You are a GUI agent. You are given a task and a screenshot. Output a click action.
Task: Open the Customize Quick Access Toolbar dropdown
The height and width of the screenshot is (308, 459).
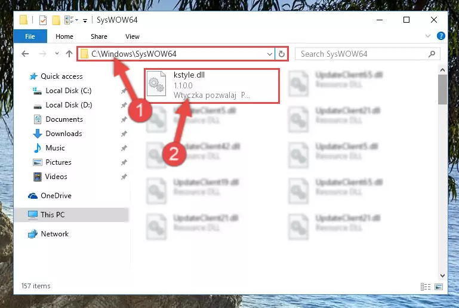point(85,20)
